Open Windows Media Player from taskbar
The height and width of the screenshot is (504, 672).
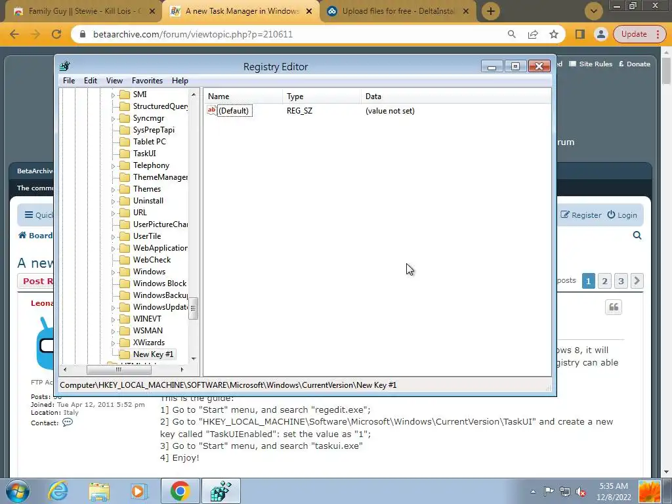tap(138, 491)
